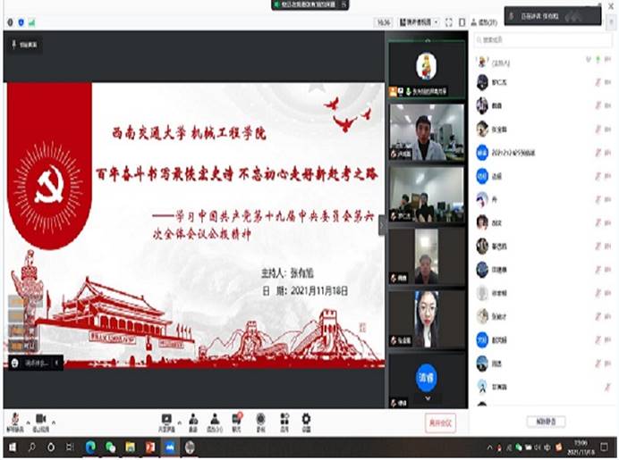
Task: Click the red leave meeting button
Action: tap(441, 422)
